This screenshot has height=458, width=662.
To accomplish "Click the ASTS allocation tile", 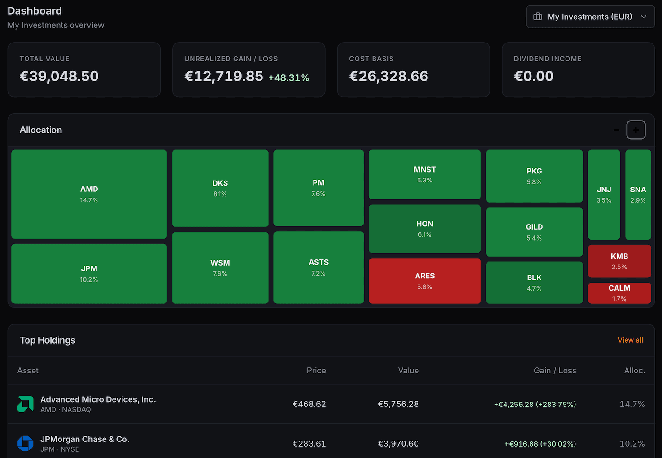I will (x=318, y=267).
